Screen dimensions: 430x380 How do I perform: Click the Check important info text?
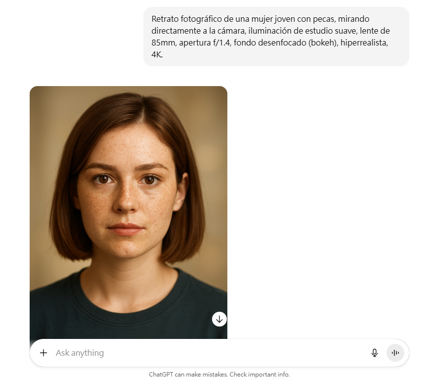pos(259,375)
